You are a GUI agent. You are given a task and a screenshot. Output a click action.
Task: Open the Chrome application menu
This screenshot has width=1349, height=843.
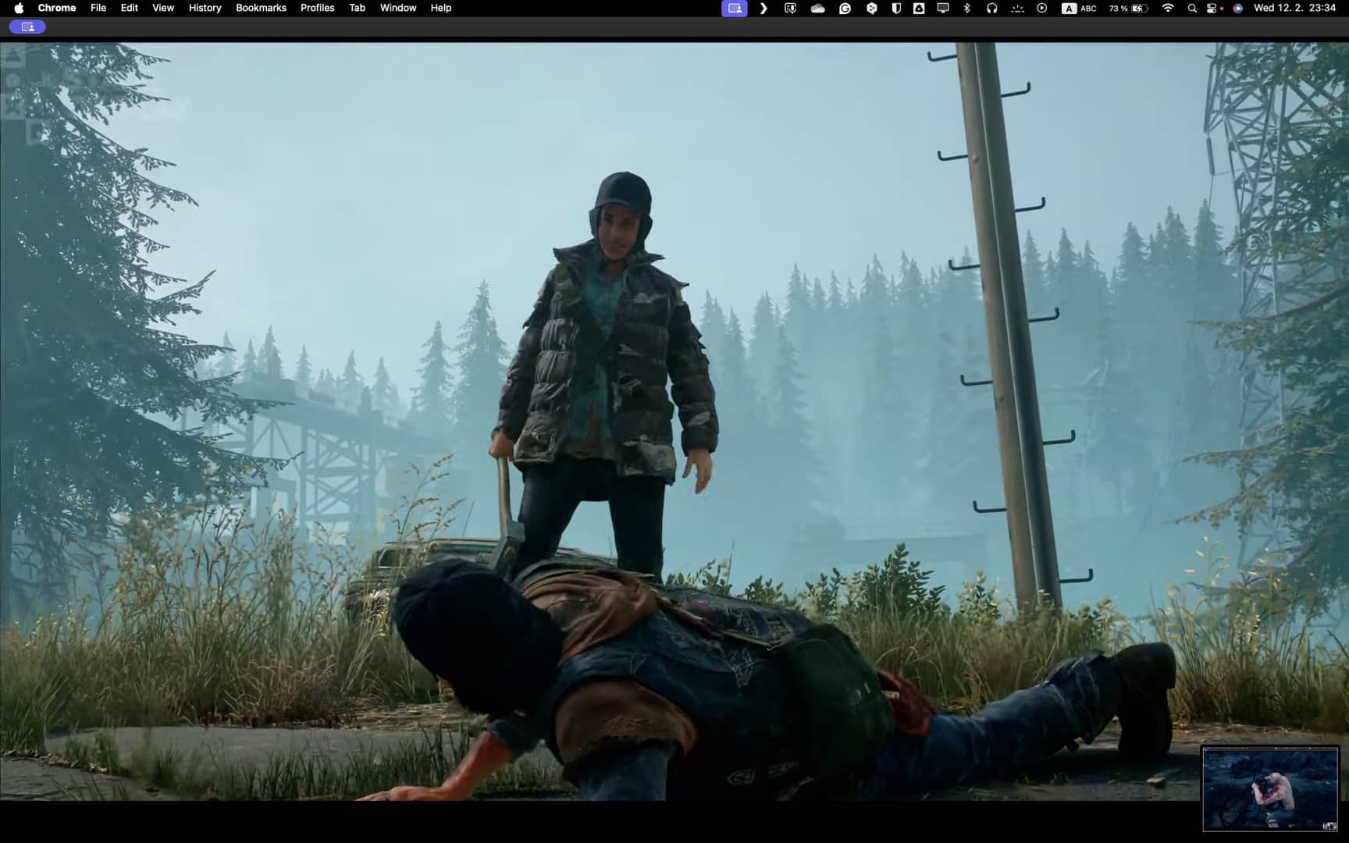coord(57,8)
